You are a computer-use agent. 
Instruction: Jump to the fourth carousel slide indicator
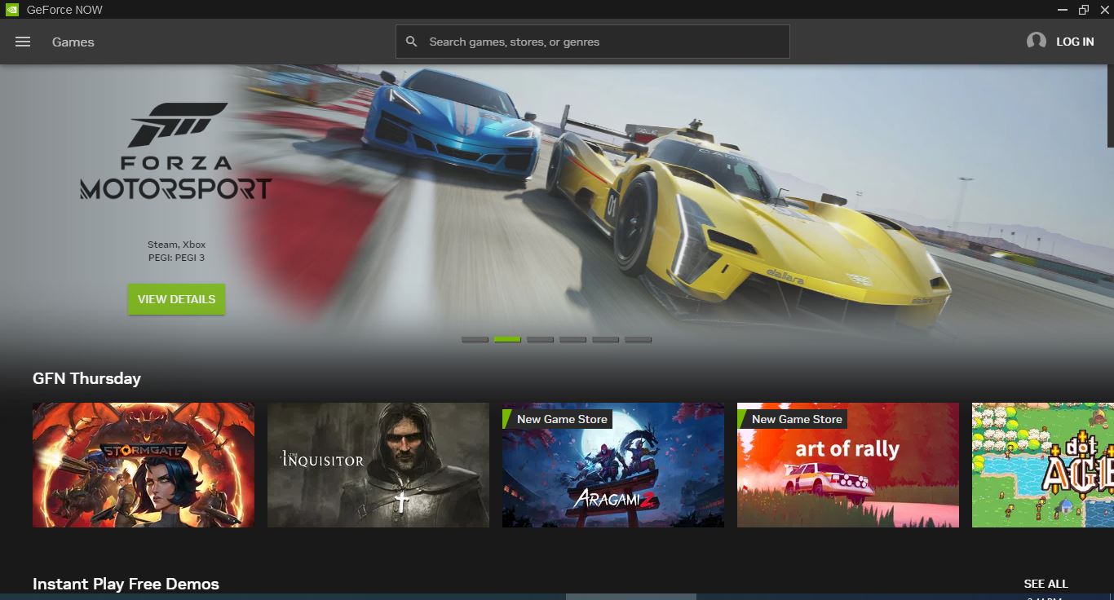[x=572, y=339]
